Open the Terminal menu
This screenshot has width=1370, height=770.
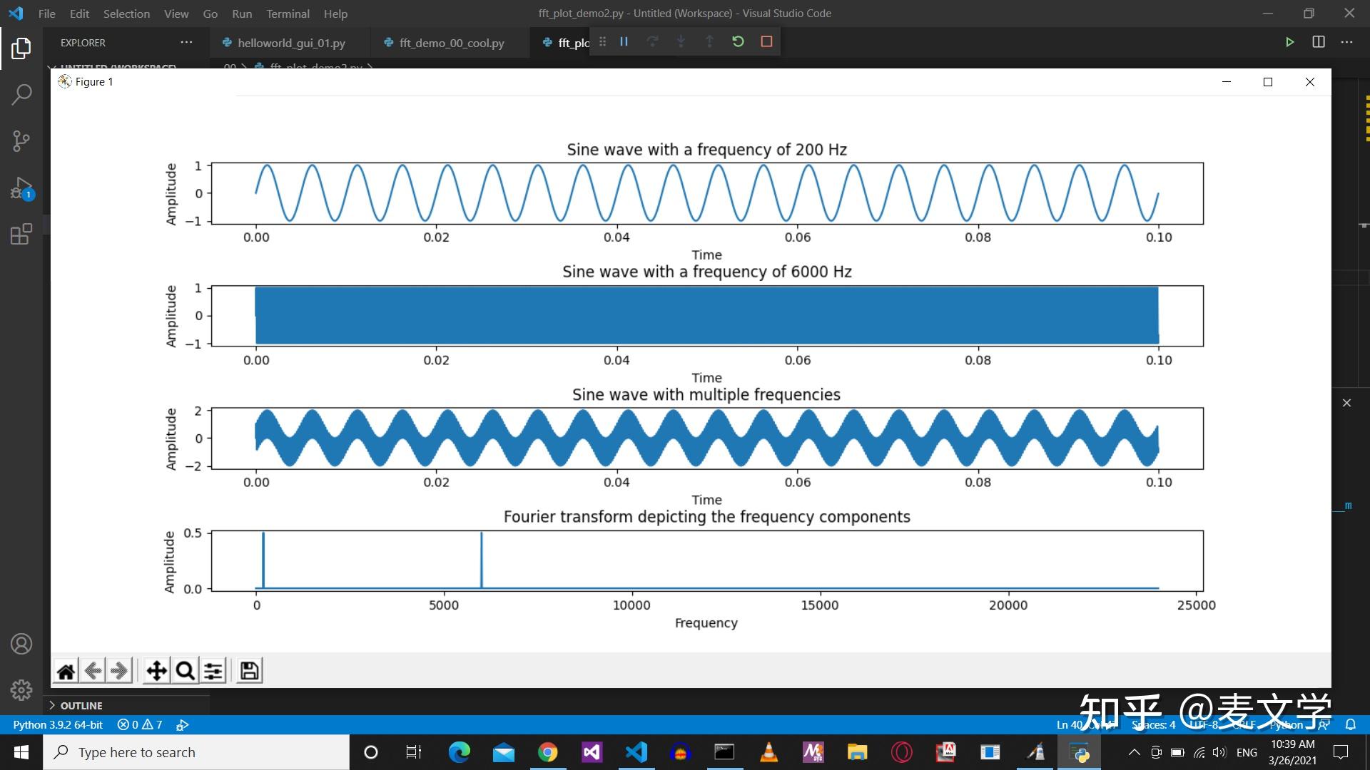click(288, 14)
